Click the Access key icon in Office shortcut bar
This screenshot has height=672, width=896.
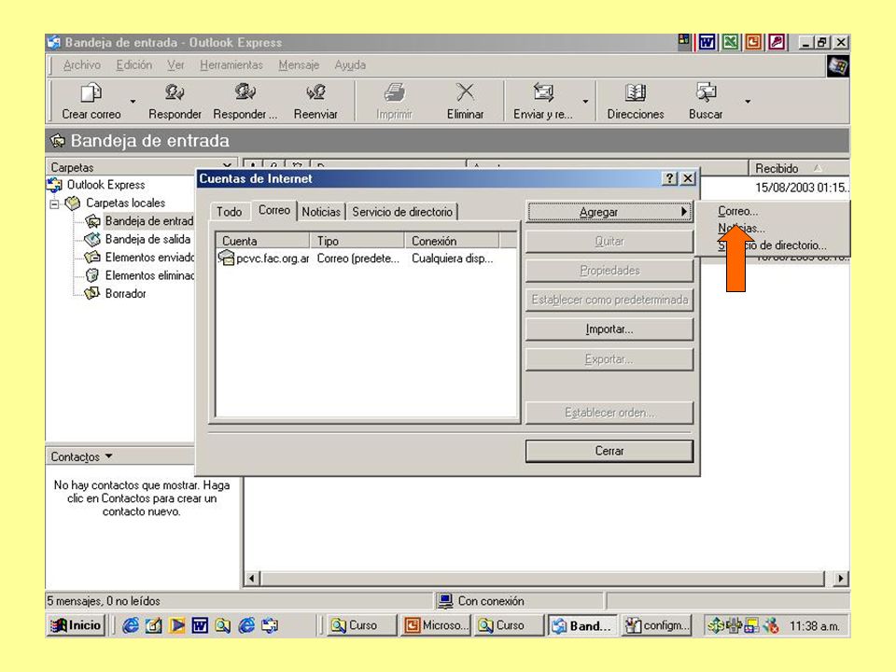pos(777,42)
